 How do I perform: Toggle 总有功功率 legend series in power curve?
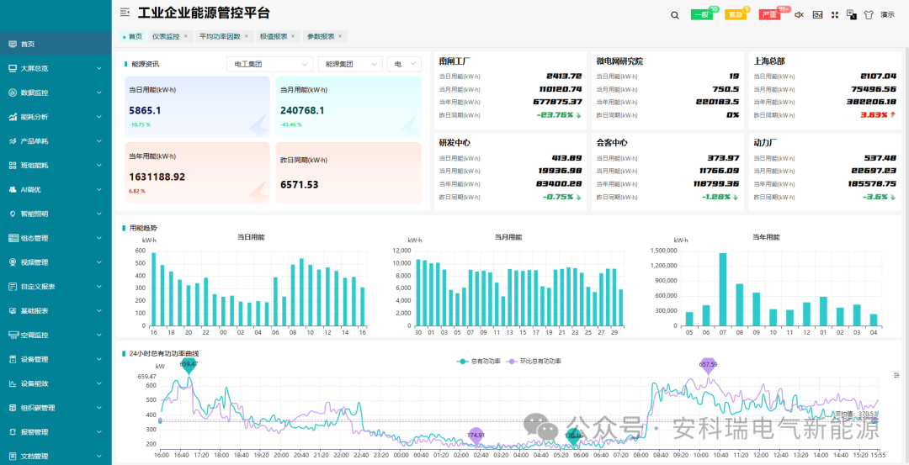[481, 361]
